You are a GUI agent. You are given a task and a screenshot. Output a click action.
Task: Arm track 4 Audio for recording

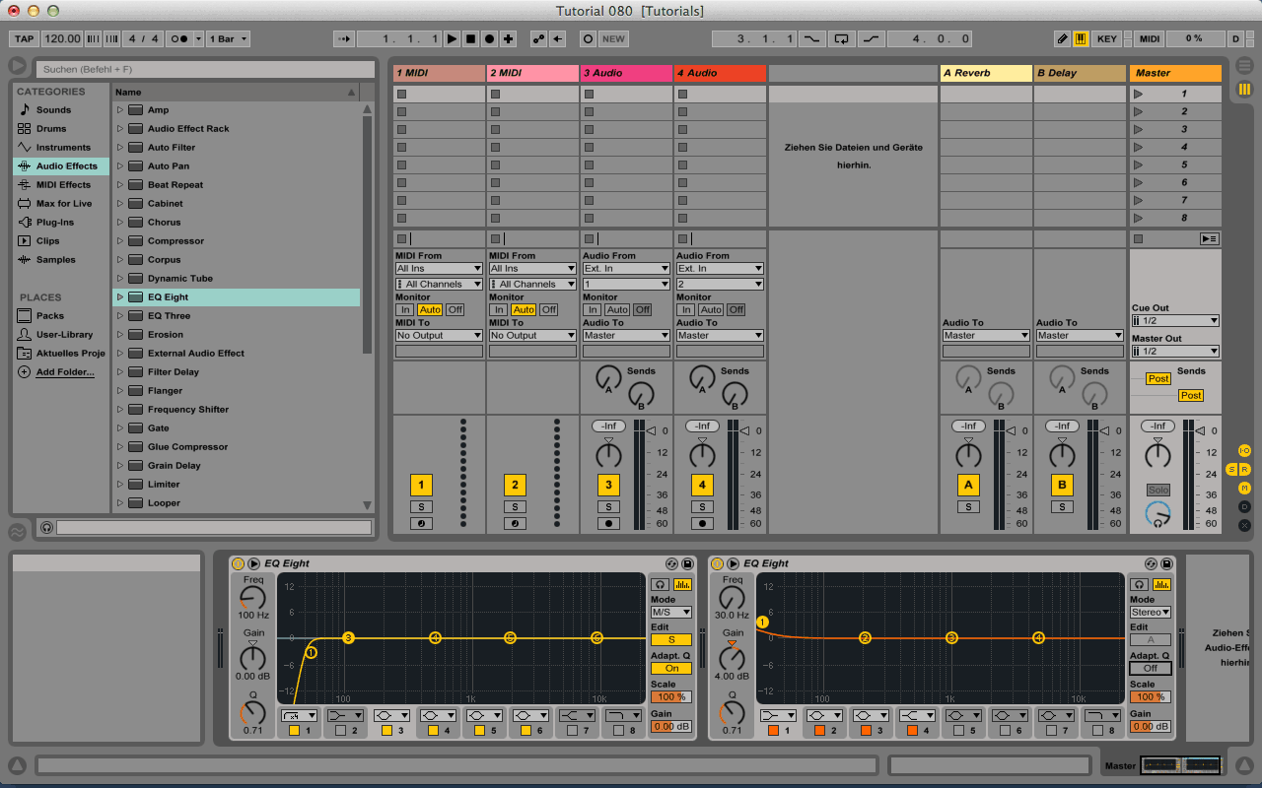coord(702,523)
